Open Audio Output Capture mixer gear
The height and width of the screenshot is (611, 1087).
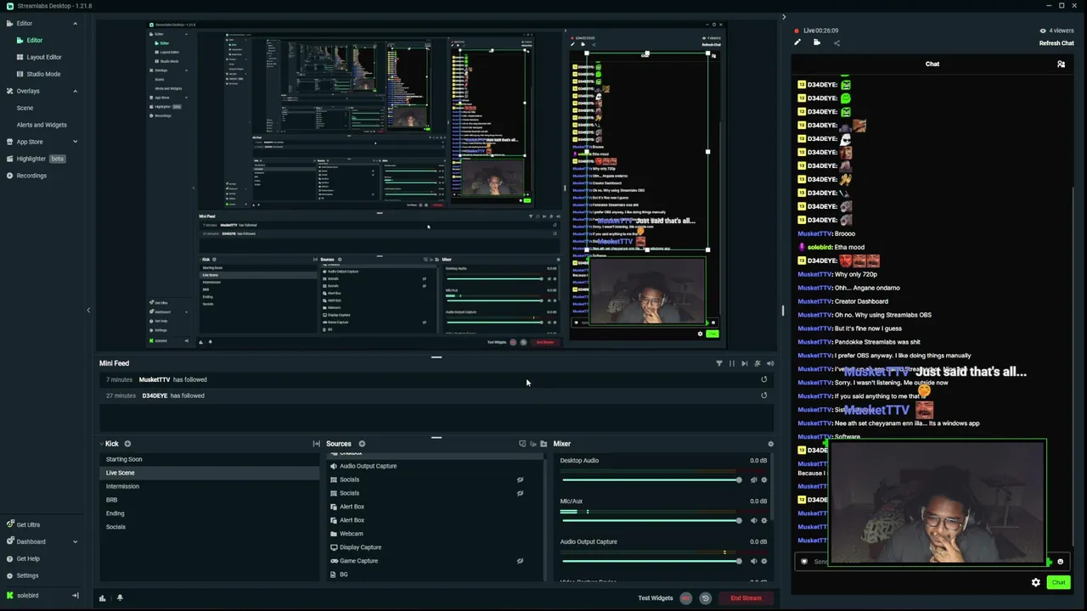coord(763,561)
